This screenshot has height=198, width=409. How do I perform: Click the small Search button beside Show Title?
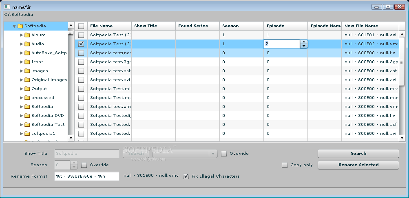coord(136,154)
